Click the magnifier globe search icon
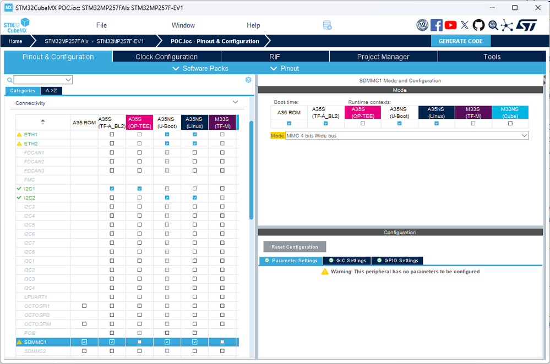The height and width of the screenshot is (364, 550). [493, 25]
